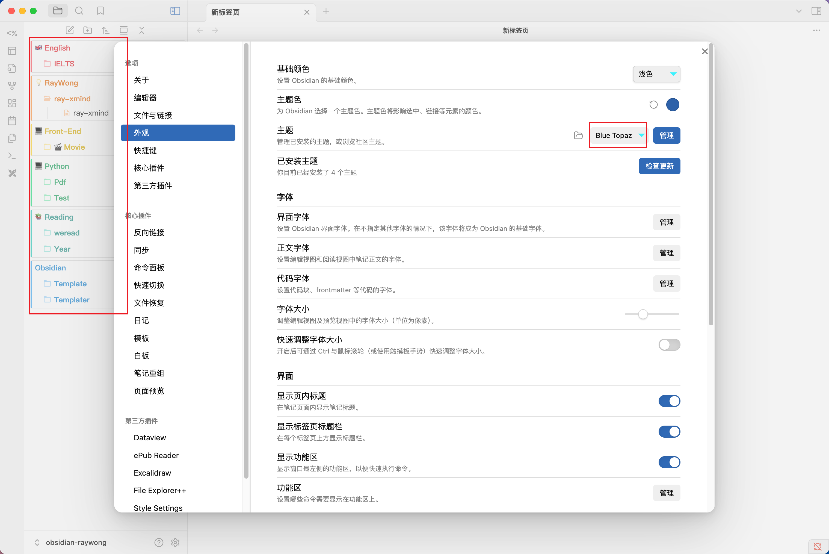Open quick switcher ribbon icon
Viewport: 829px width, 554px height.
coord(12,68)
